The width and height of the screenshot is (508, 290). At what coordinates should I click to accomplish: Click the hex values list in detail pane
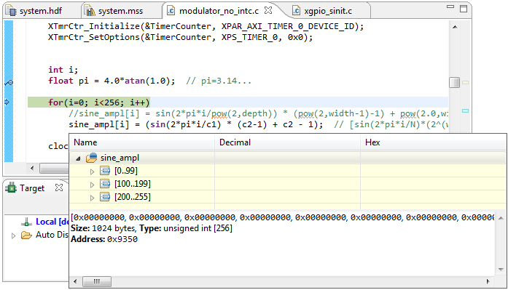coord(283,217)
